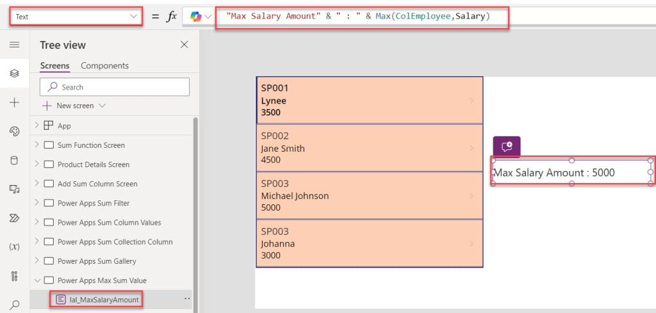Expand Add Sum Column Screen node

pos(37,183)
